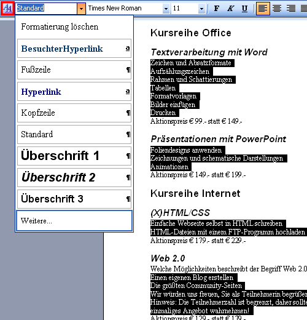Viewport: 307px width, 320px height.
Task: Click the line Foliendesigns anwenden
Action: (x=186, y=150)
